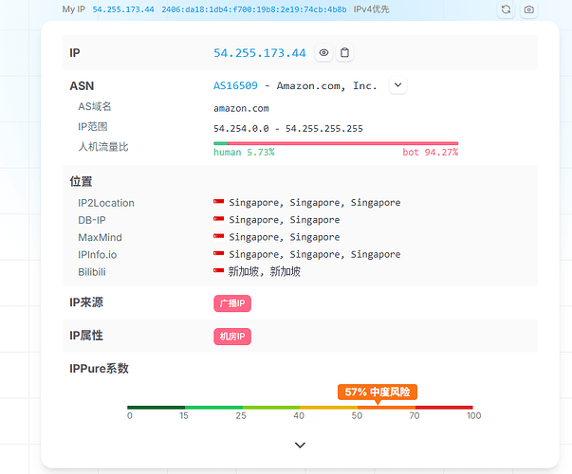Image resolution: width=572 pixels, height=474 pixels.
Task: Click the DB-IP Singapore, Singapore value
Action: pos(285,220)
